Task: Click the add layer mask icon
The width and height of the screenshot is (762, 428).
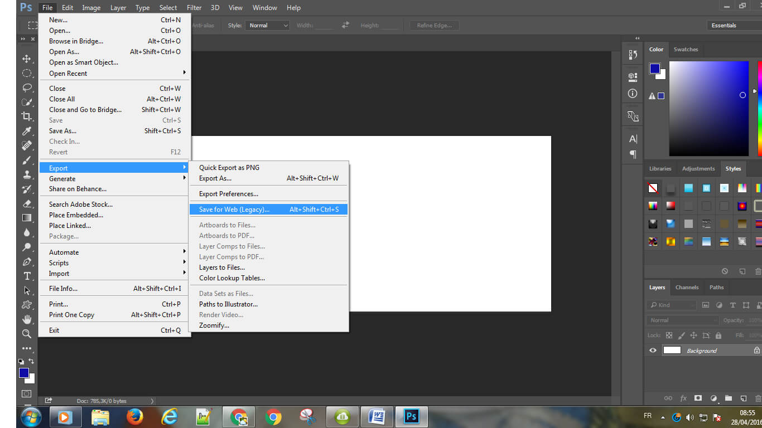Action: (x=698, y=398)
